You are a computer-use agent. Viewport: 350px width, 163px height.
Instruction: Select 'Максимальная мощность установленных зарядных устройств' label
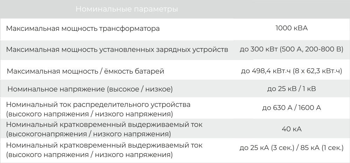117,50
